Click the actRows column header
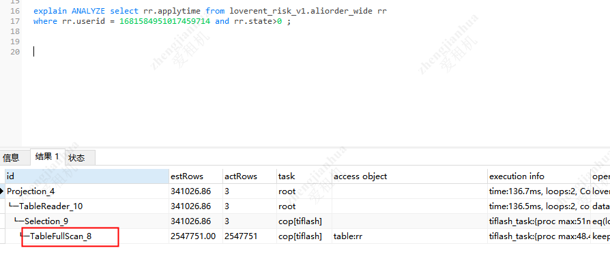Viewport: 610px width, 265px height. (x=249, y=176)
